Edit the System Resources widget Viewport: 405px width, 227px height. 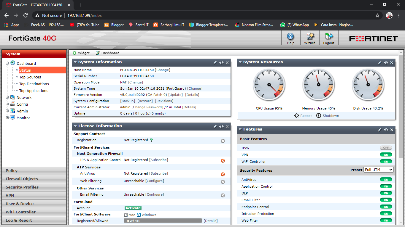tap(380, 62)
